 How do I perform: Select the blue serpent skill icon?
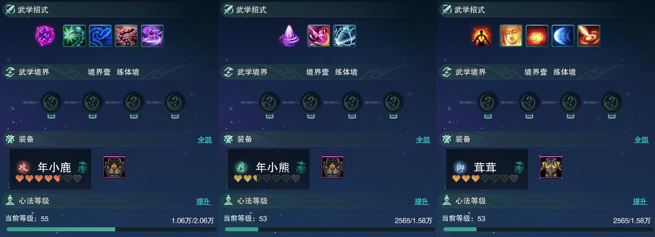click(x=100, y=36)
